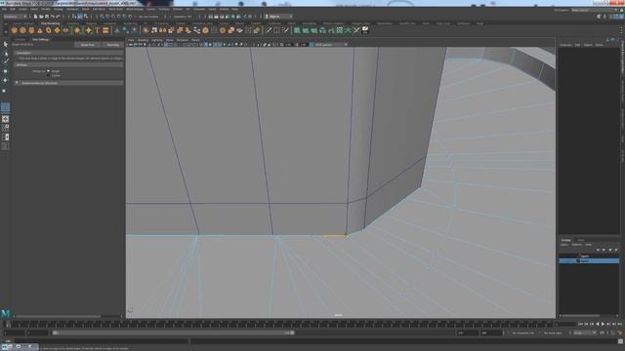Collapse the Description section
Image resolution: width=625 pixels, height=351 pixels.
[68, 53]
